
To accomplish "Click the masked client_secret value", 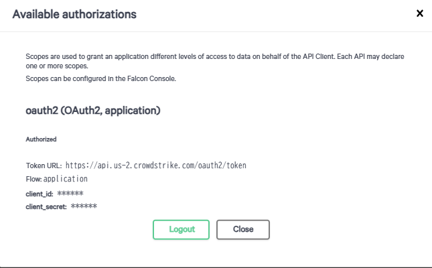I will click(84, 206).
